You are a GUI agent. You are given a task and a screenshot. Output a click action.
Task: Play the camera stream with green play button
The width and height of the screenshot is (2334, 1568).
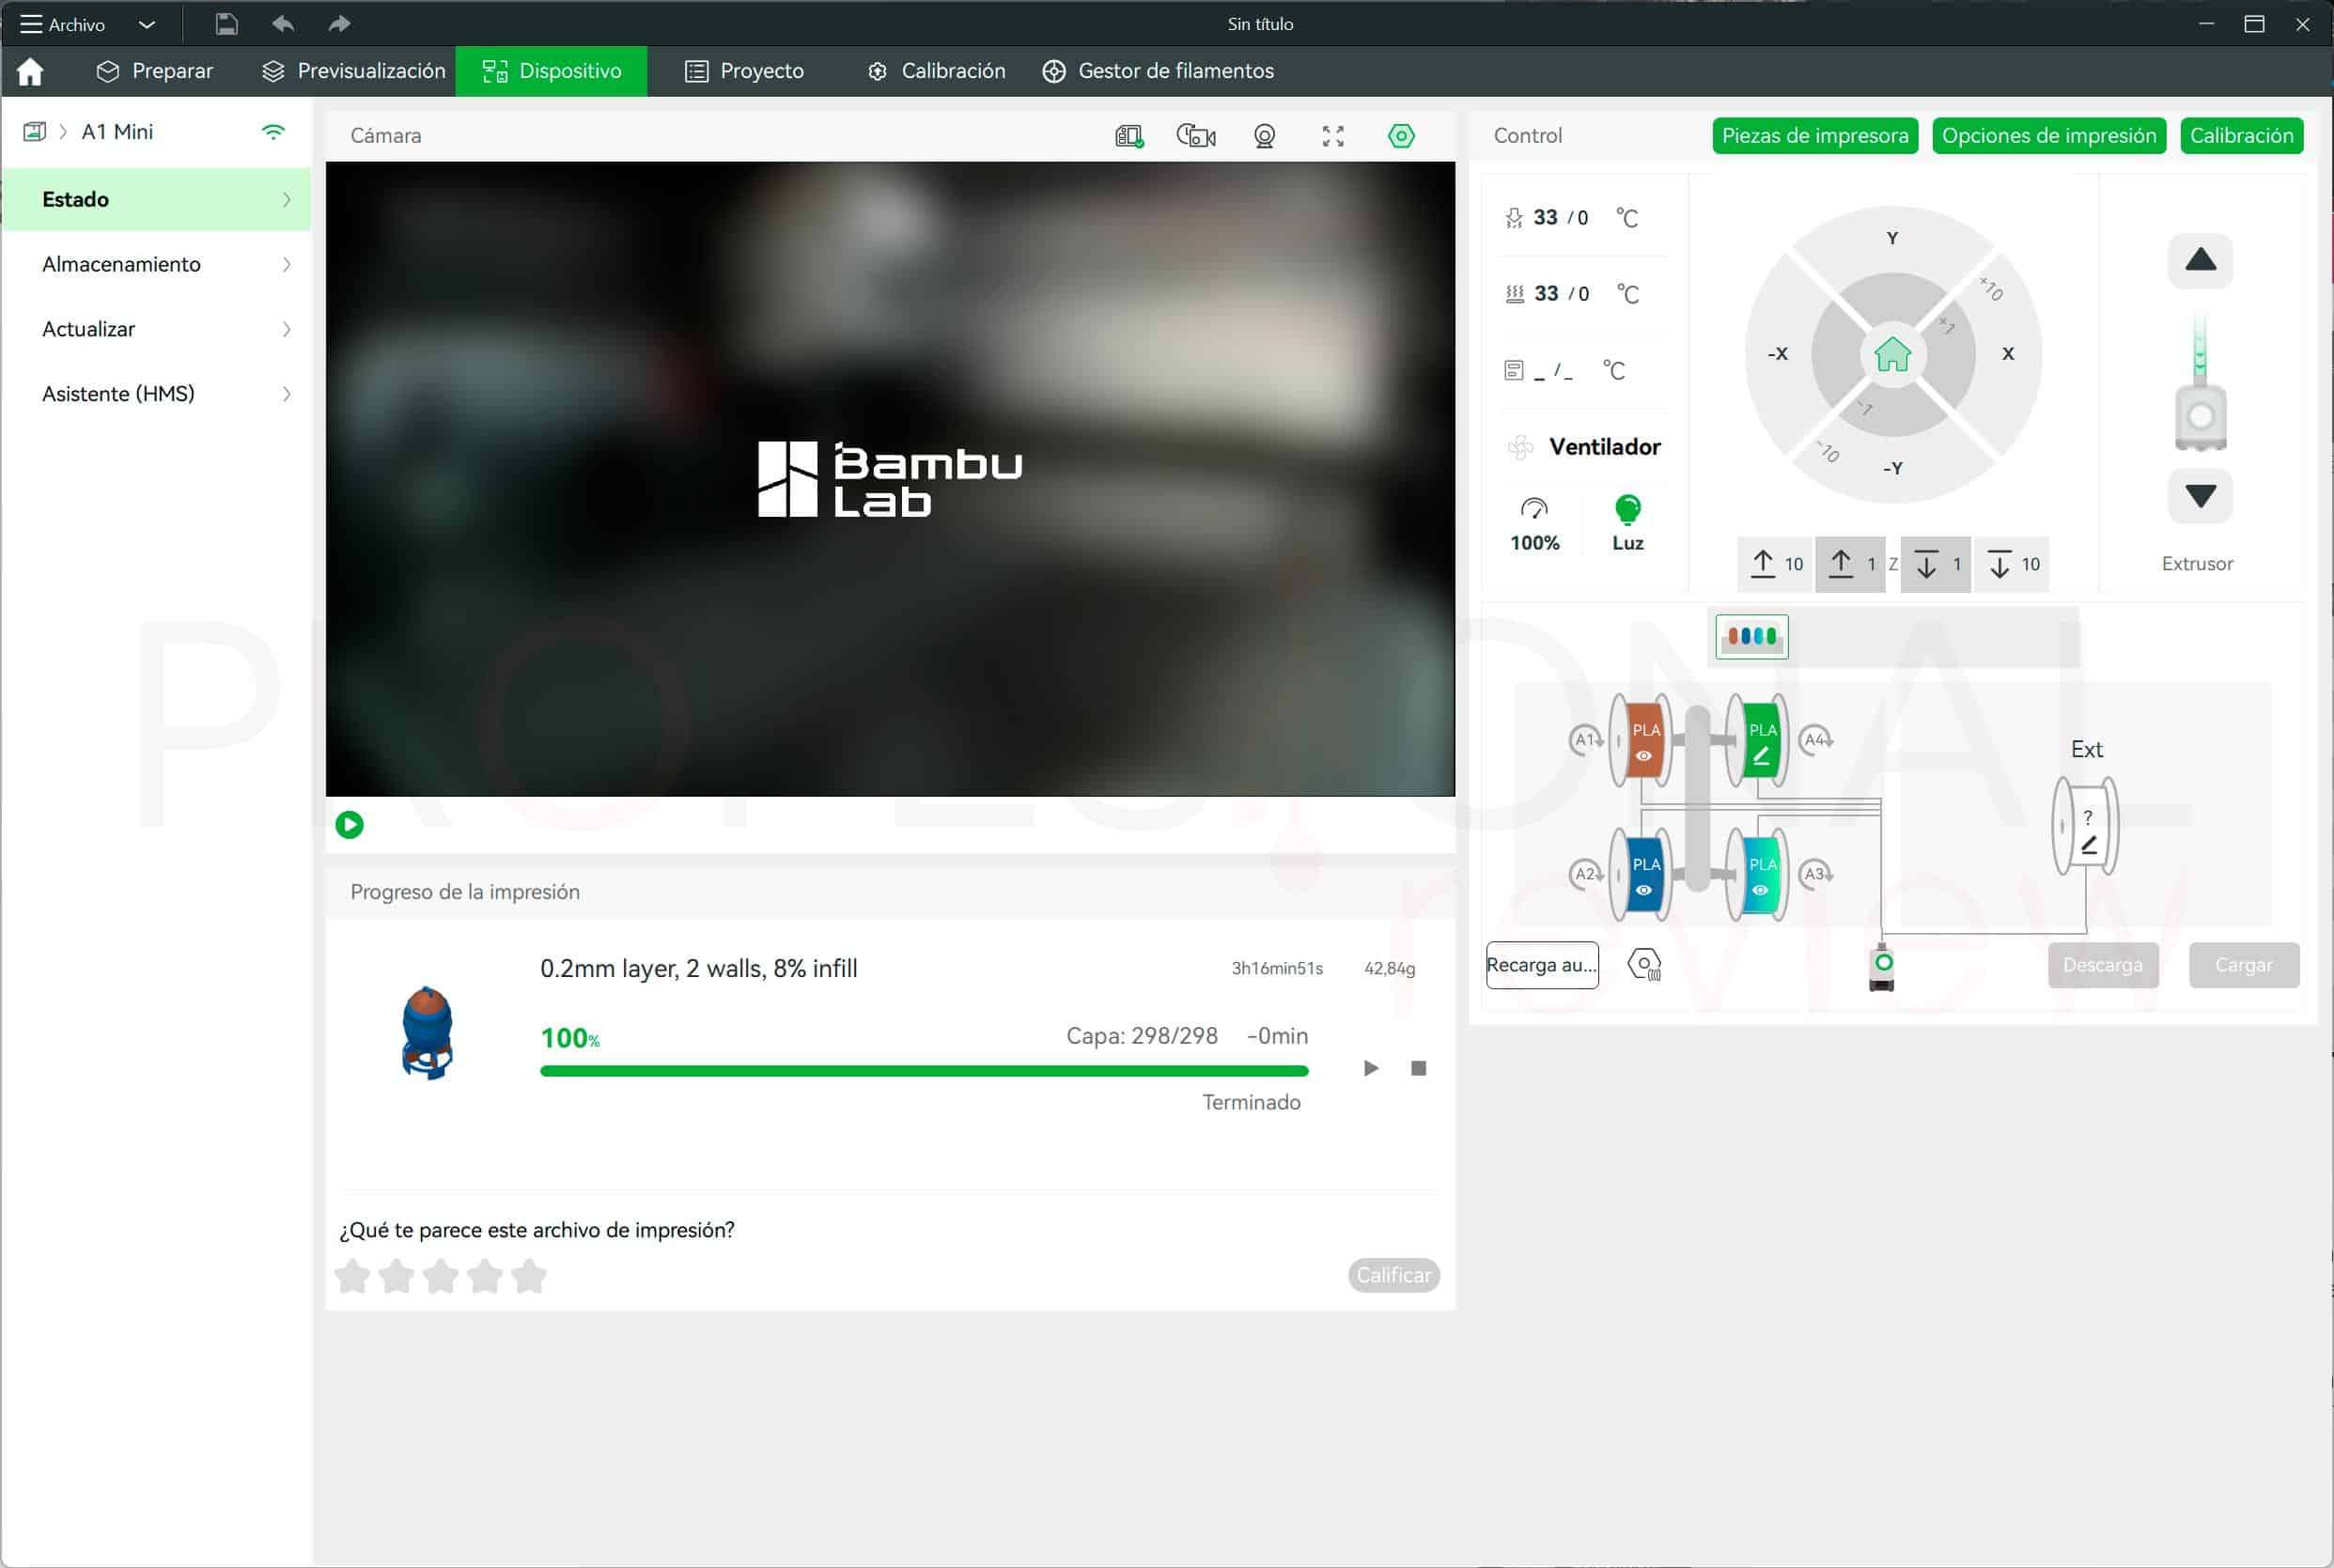(349, 825)
